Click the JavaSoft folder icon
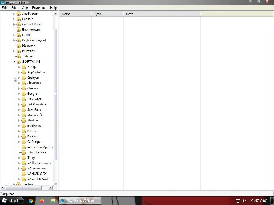The image size is (274, 205). point(24,110)
